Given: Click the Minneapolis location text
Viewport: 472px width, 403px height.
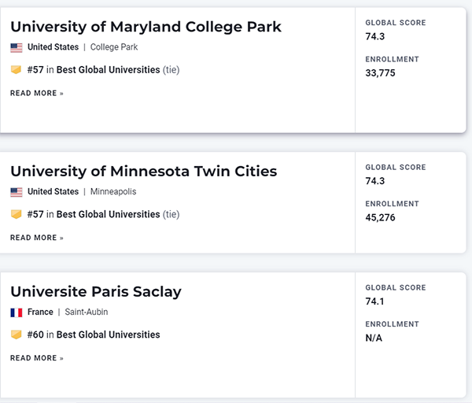Looking at the screenshot, I should tap(113, 192).
